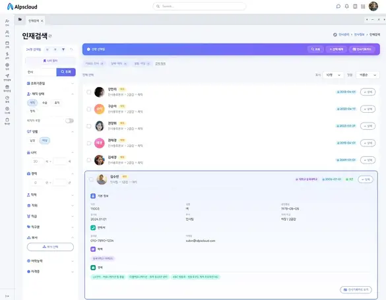This screenshot has width=386, height=300.
Task: Click the second breadcrumb link
Action: click(x=359, y=35)
